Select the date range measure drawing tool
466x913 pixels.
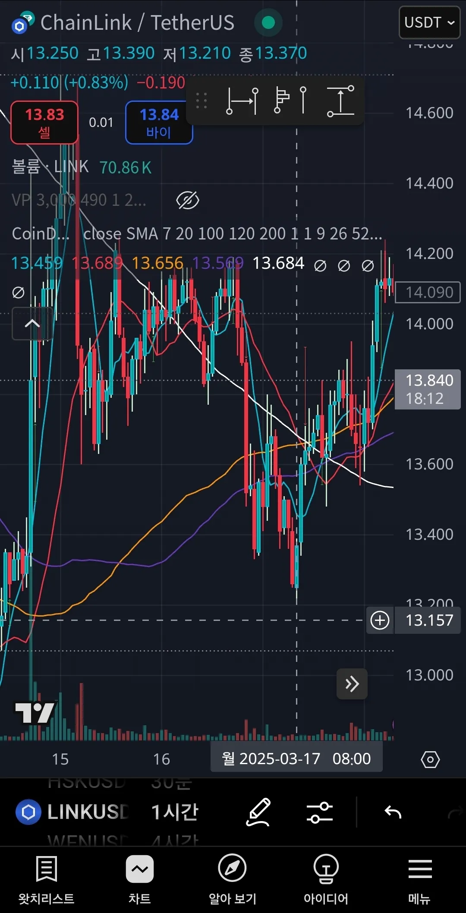[x=242, y=101]
